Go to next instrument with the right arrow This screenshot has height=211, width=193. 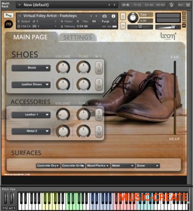pyautogui.click(x=96, y=16)
